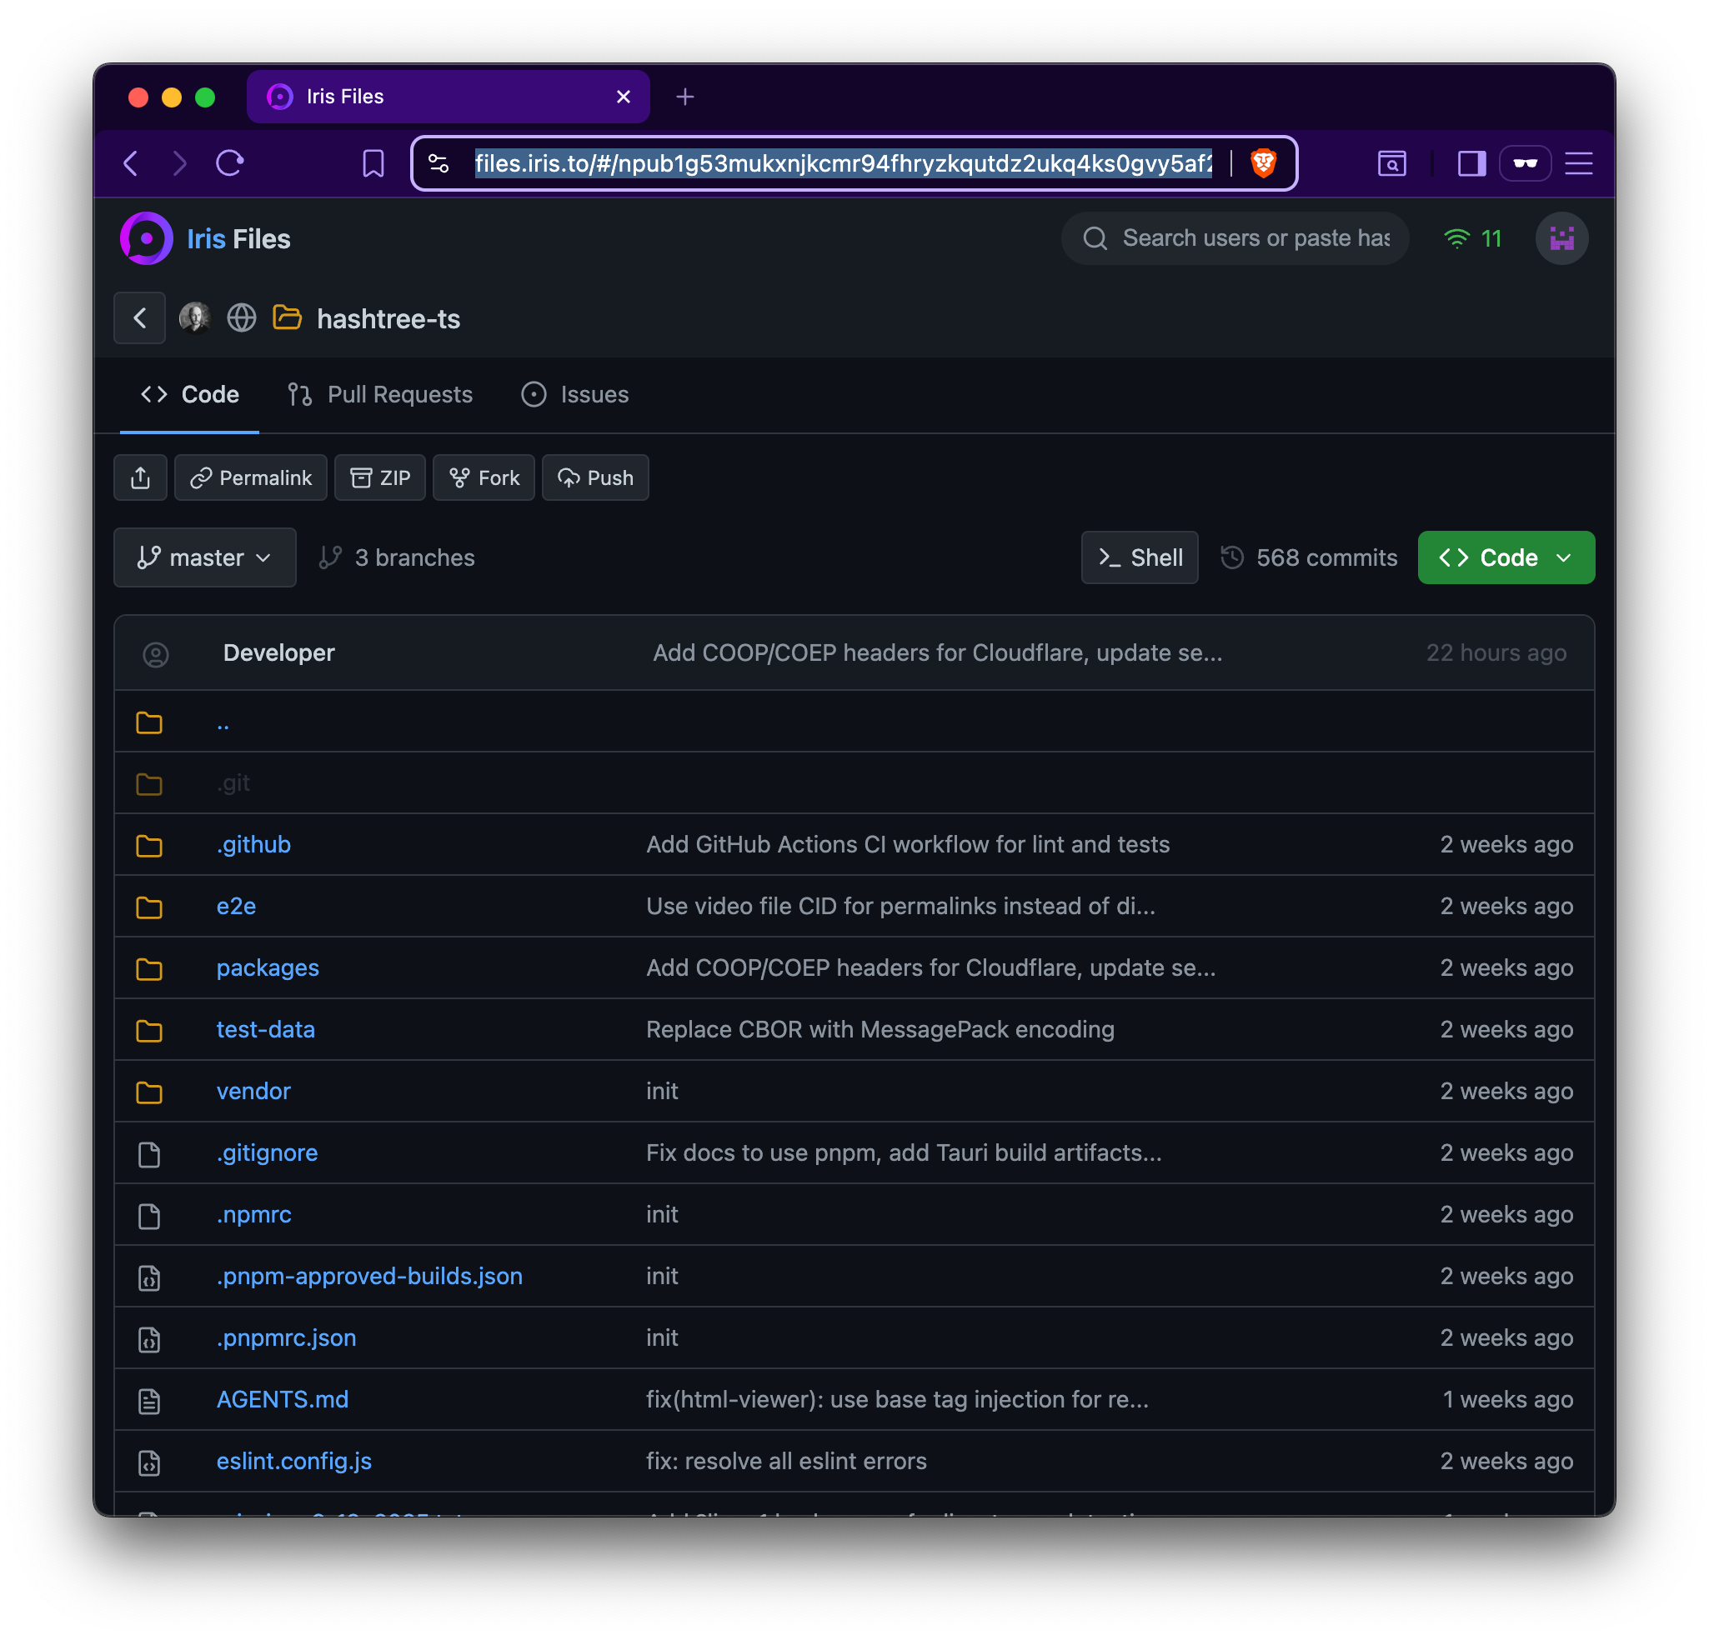1709x1640 pixels.
Task: Click the Permalink button
Action: point(251,477)
